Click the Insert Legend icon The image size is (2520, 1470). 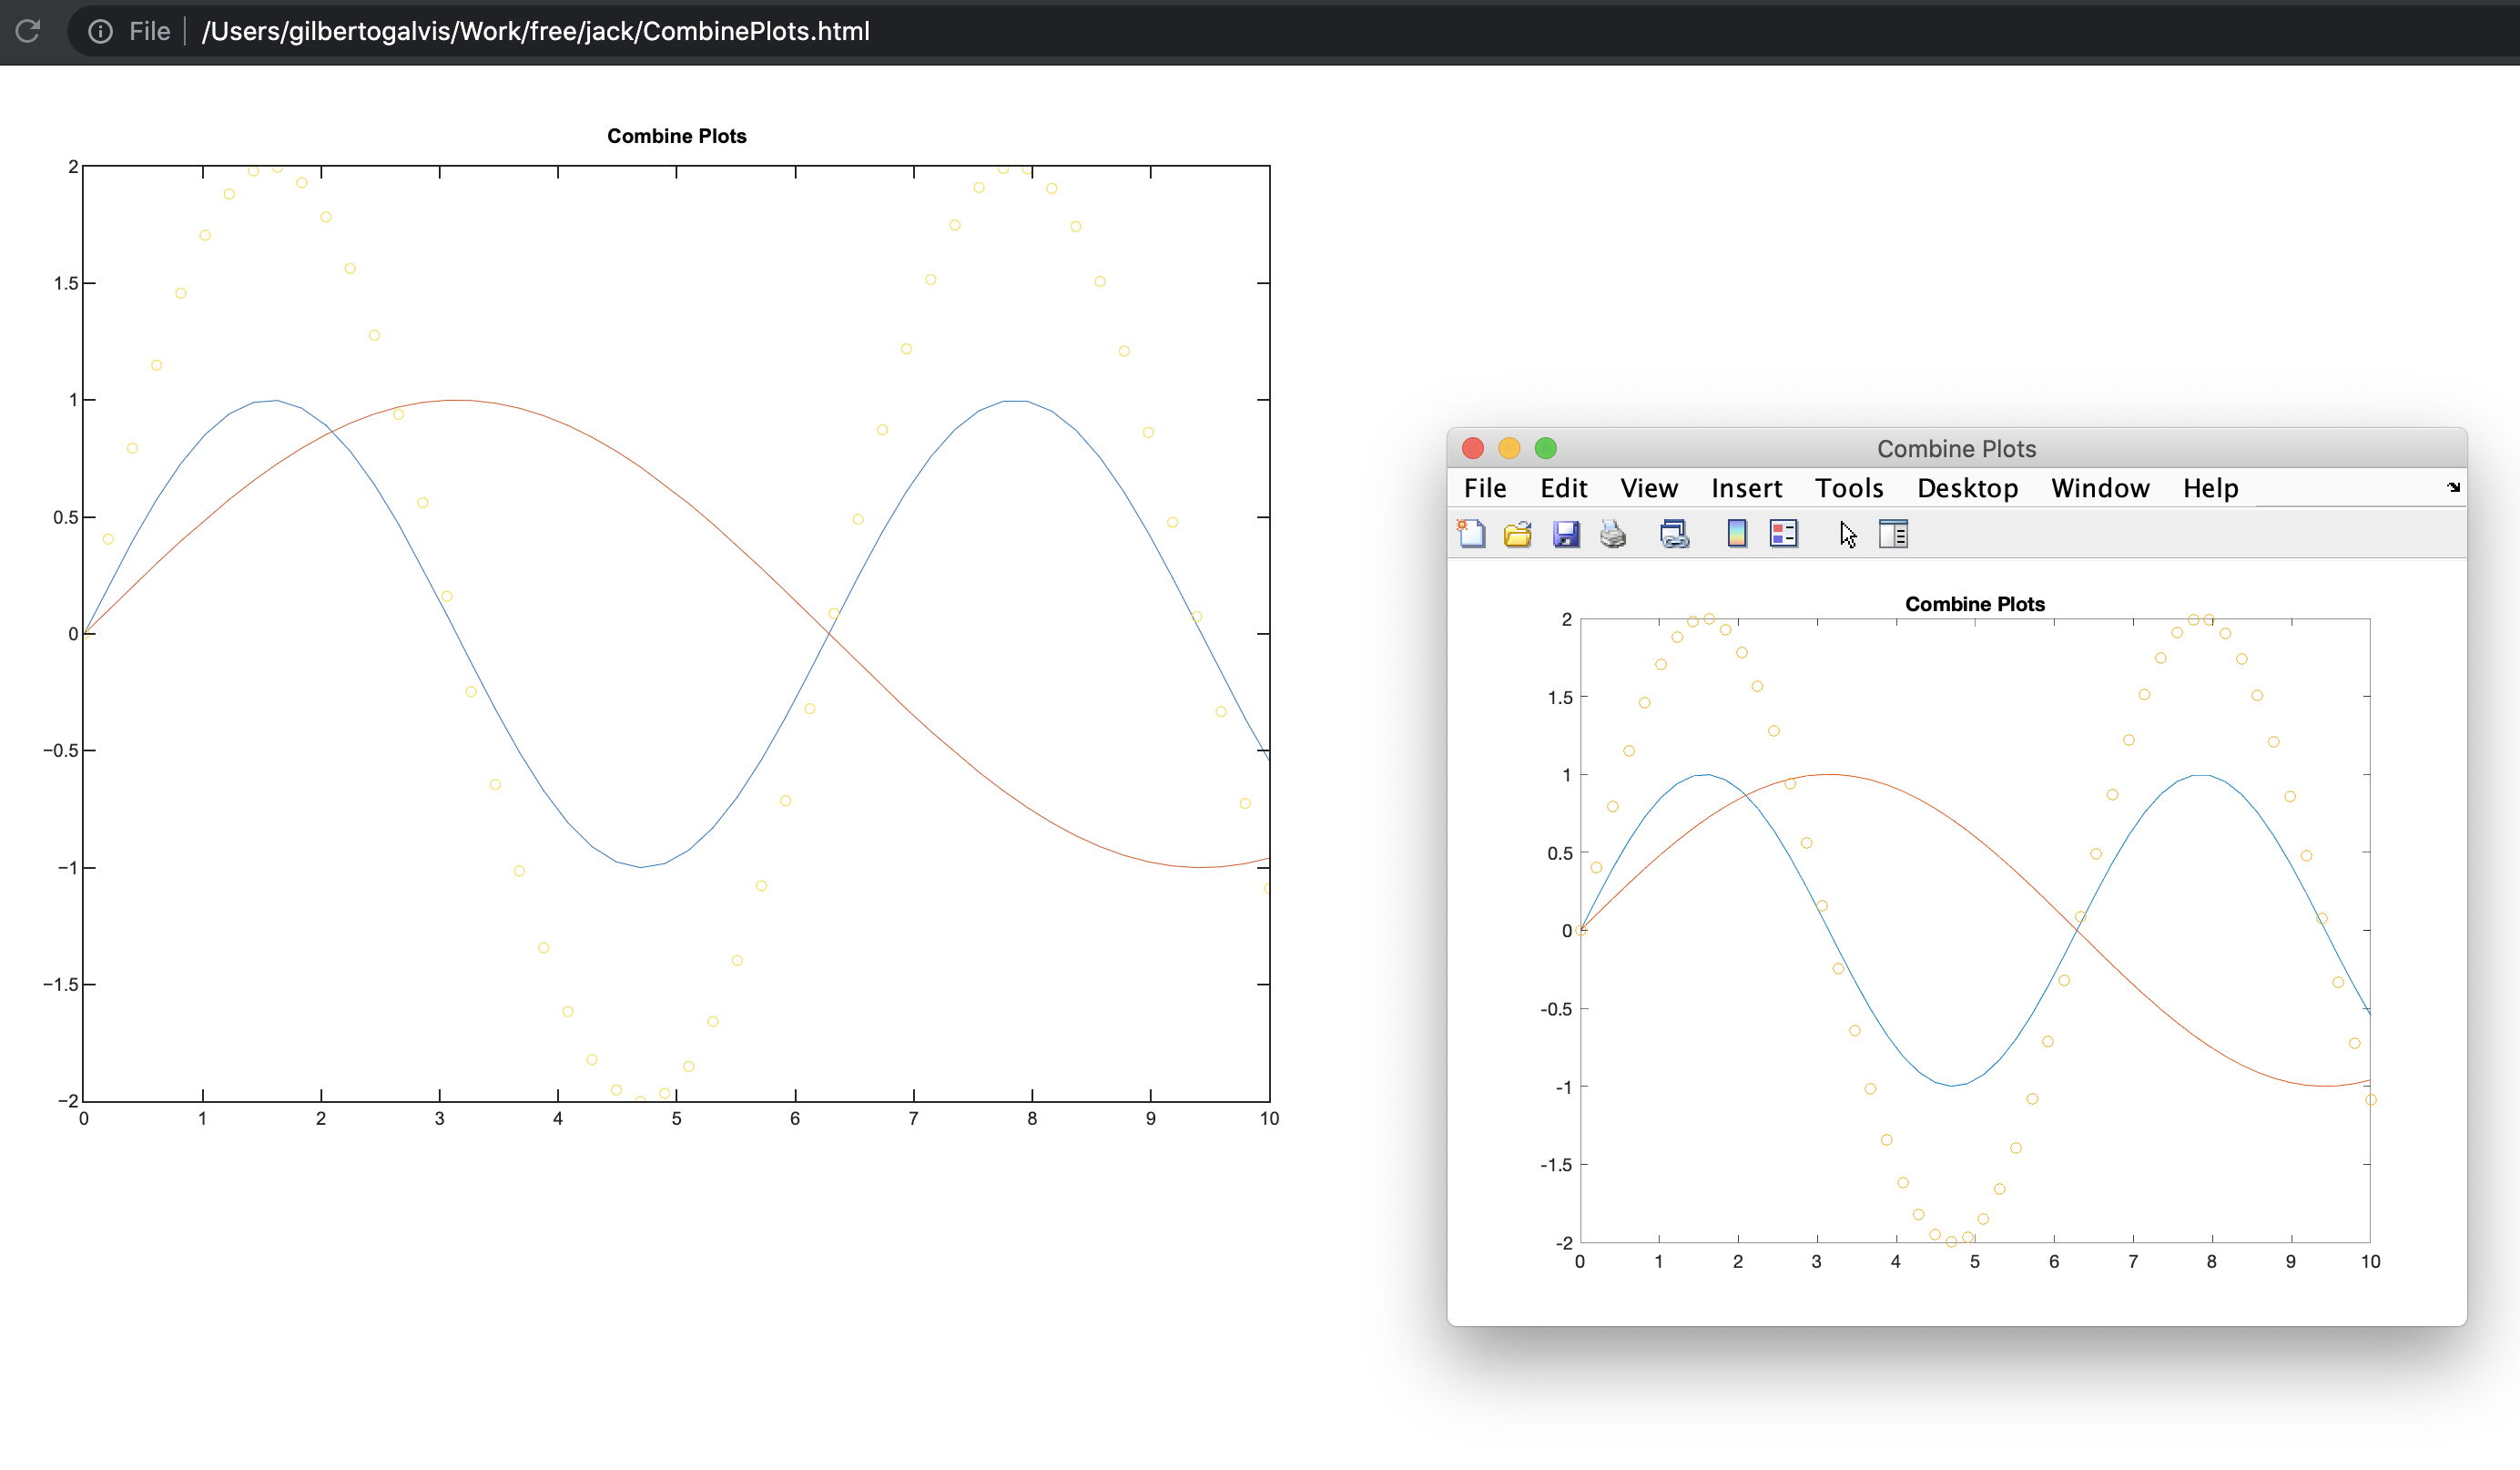coord(1784,534)
